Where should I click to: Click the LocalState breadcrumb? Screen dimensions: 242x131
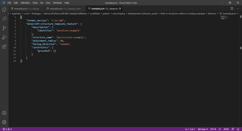click(95, 14)
